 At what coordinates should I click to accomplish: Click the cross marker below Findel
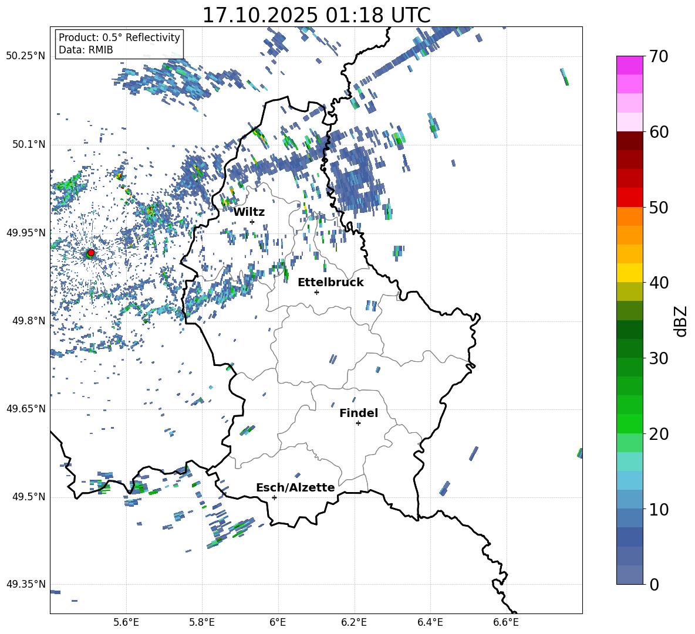point(358,423)
